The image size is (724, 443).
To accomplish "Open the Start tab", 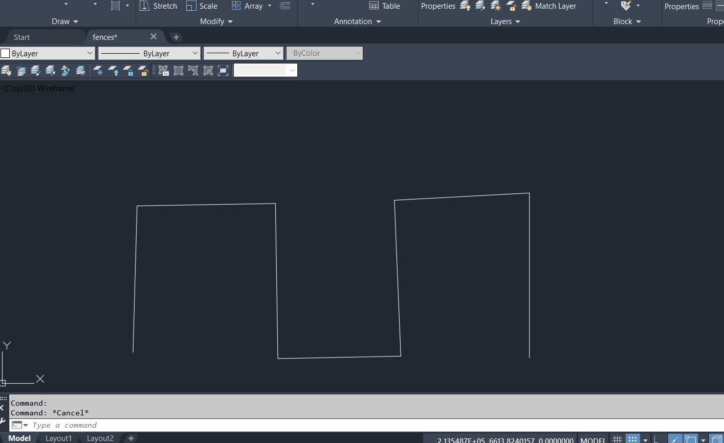I will pyautogui.click(x=21, y=37).
